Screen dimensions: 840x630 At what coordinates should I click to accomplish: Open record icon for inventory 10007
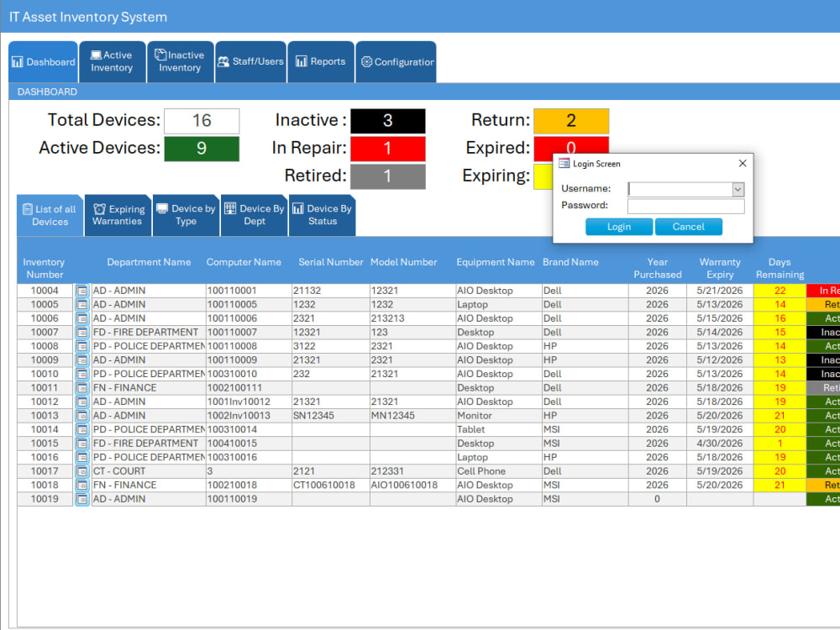click(81, 332)
